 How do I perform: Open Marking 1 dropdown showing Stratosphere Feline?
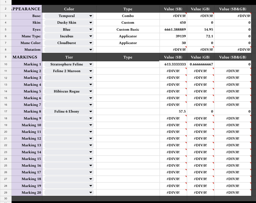click(x=69, y=64)
